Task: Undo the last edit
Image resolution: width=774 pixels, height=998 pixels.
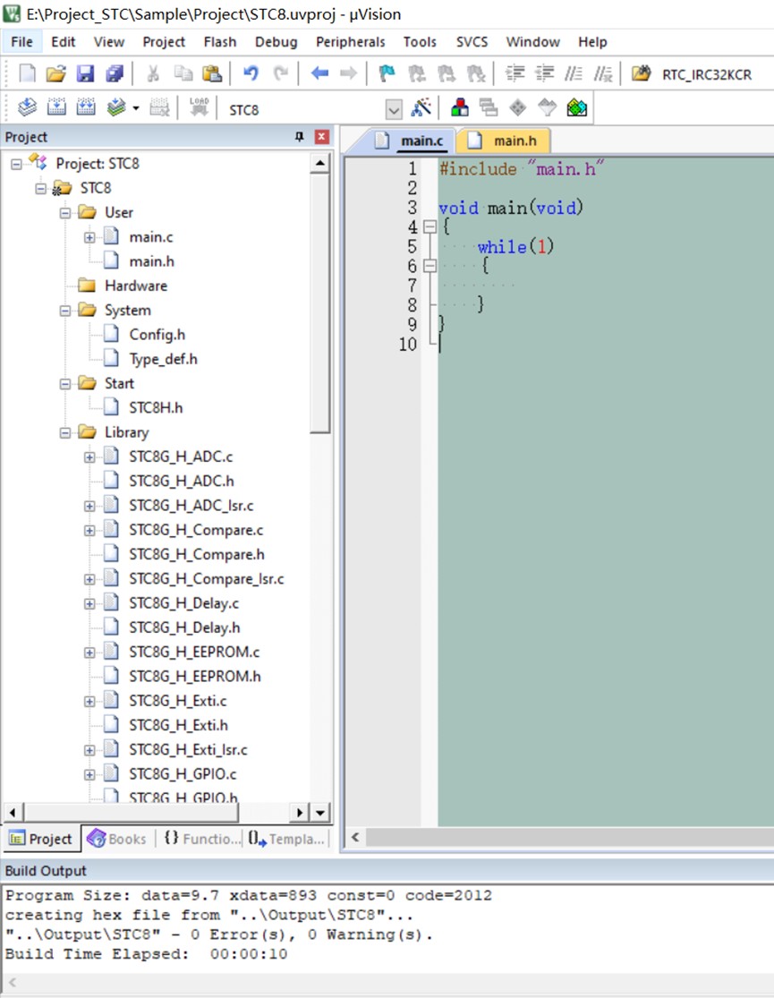Action: pos(251,73)
